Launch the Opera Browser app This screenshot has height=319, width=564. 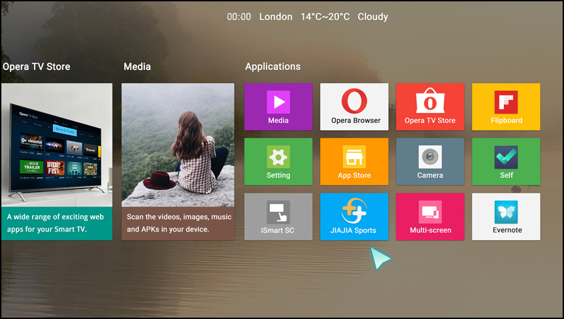pyautogui.click(x=354, y=107)
